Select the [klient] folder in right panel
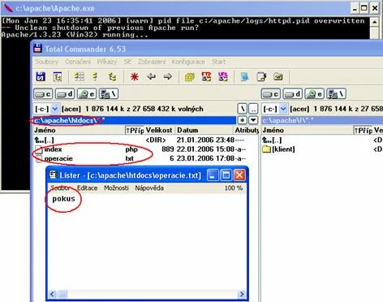This screenshot has width=383, height=302. 322,149
